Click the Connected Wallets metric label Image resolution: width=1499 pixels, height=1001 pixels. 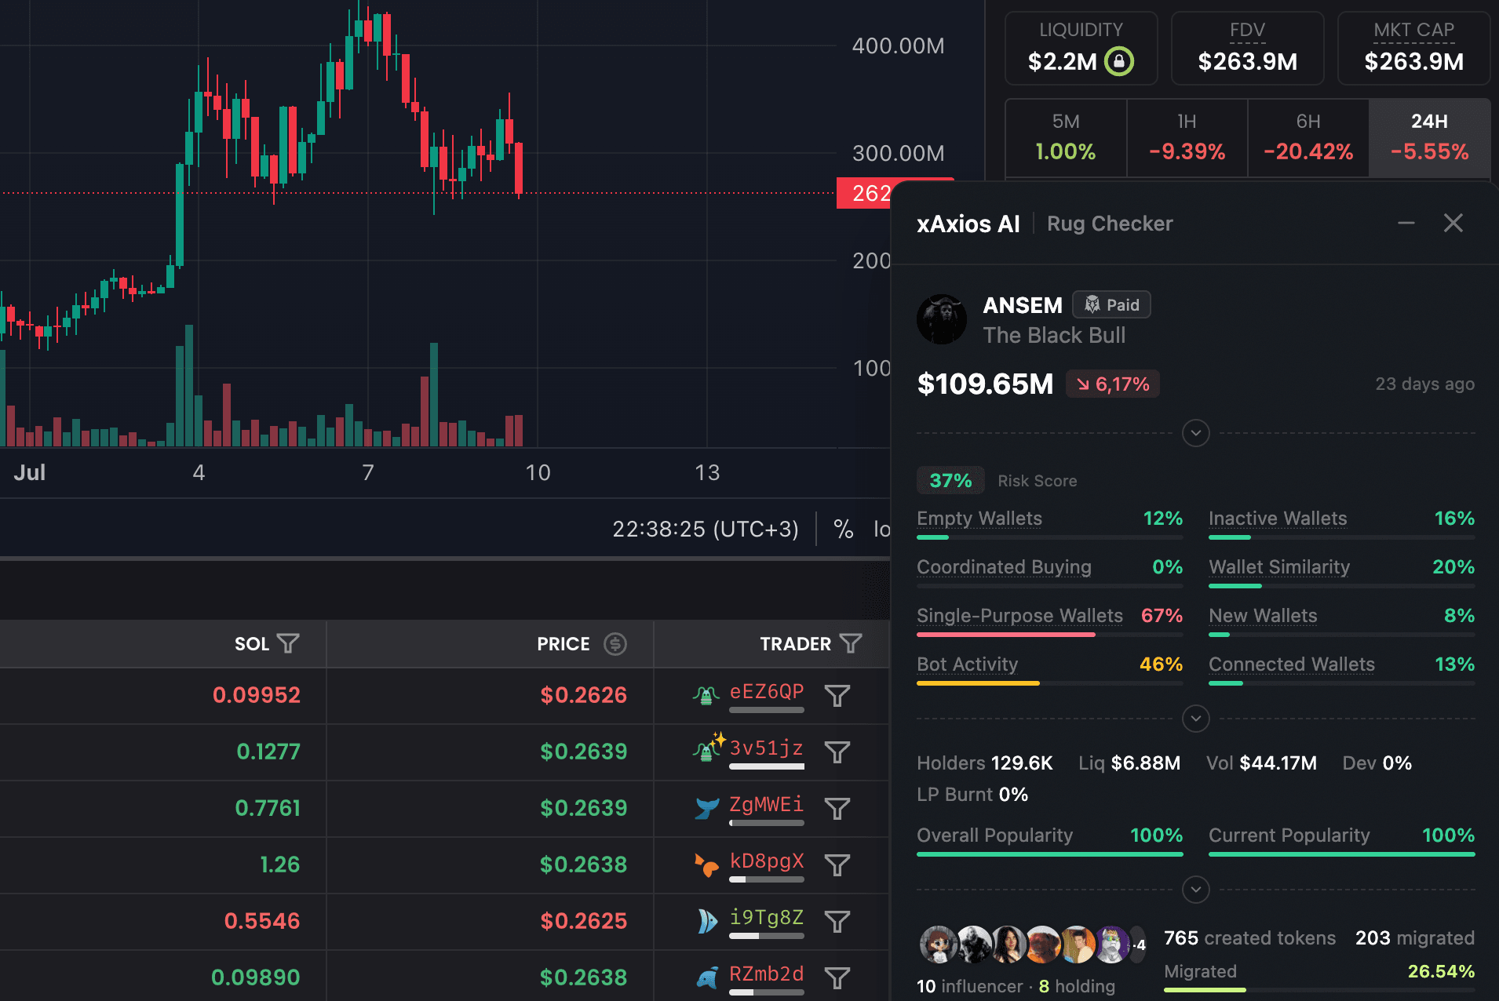click(1292, 664)
